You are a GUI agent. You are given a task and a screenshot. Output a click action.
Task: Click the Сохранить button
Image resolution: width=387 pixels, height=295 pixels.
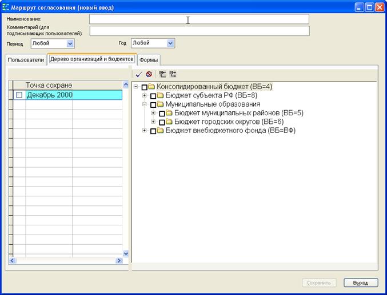(319, 282)
